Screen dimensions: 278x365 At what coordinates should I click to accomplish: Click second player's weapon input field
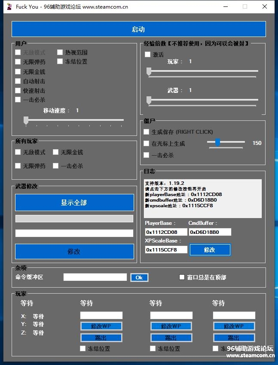tap(101, 316)
